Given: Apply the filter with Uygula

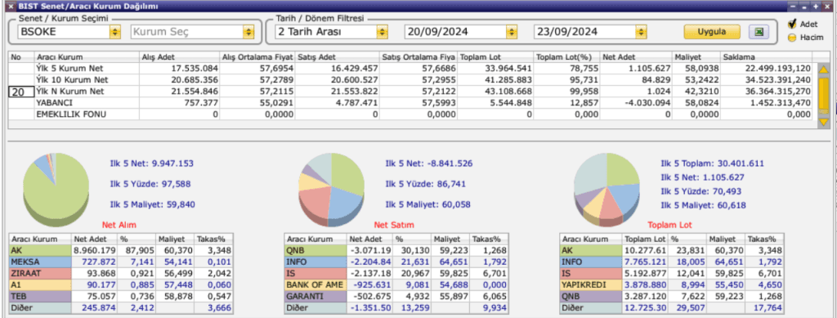Looking at the screenshot, I should tap(712, 32).
